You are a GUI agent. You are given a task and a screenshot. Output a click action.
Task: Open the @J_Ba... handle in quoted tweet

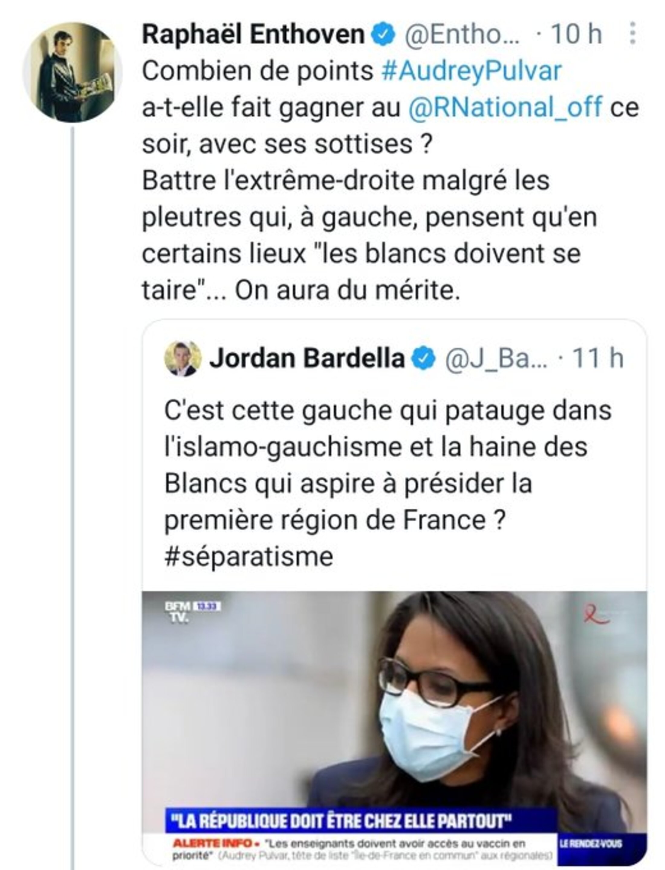[x=496, y=359]
